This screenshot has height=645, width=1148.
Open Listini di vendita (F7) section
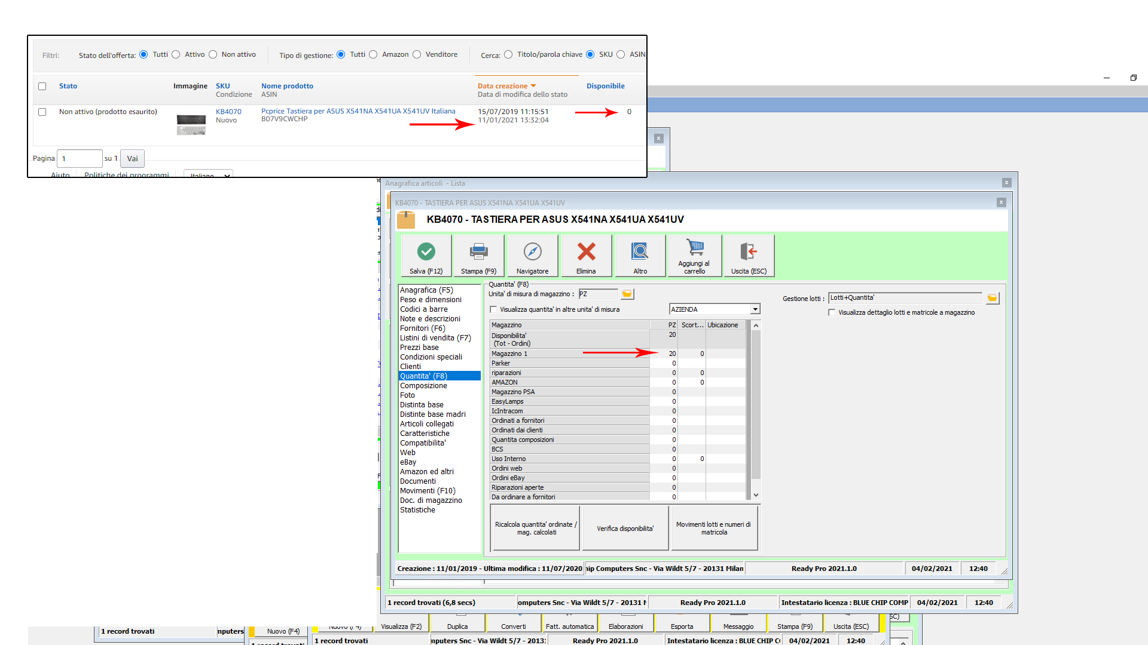point(435,338)
